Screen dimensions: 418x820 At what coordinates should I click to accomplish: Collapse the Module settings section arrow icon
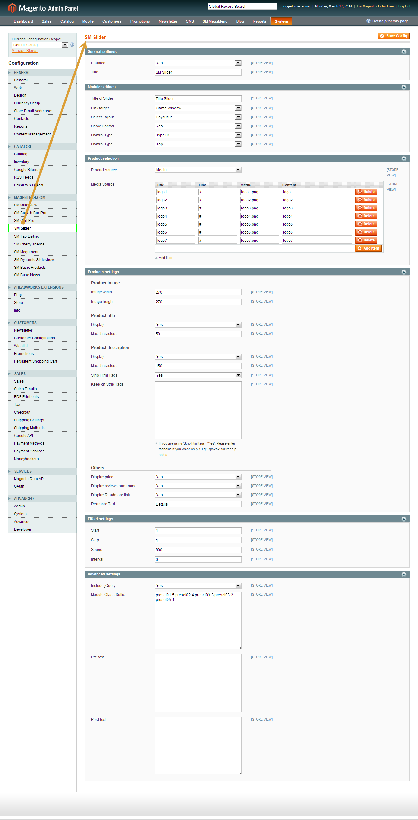pyautogui.click(x=404, y=87)
